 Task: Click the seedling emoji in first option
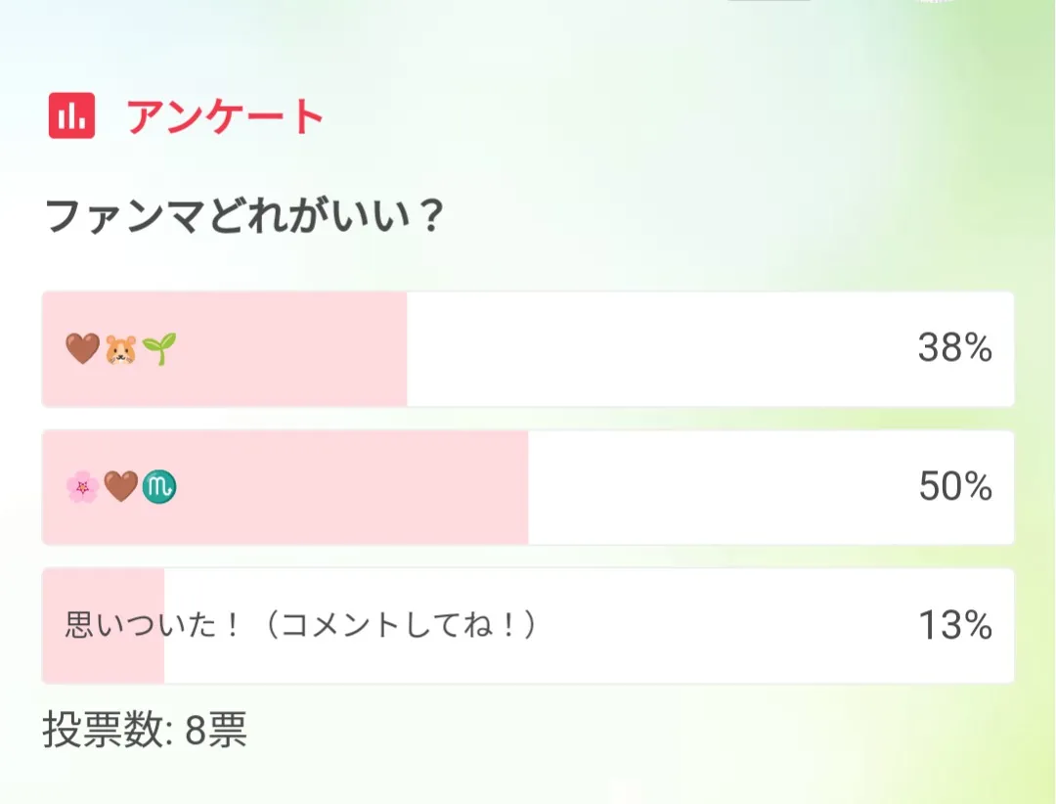[x=159, y=349]
